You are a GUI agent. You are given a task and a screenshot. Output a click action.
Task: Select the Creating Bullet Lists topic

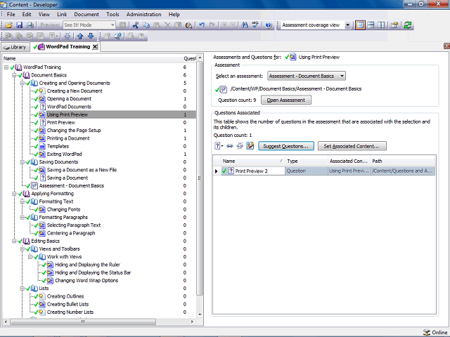pos(67,304)
